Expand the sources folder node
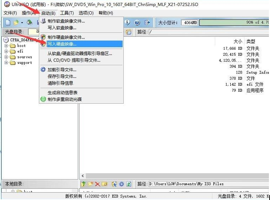This screenshot has height=200, width=270. [6, 57]
